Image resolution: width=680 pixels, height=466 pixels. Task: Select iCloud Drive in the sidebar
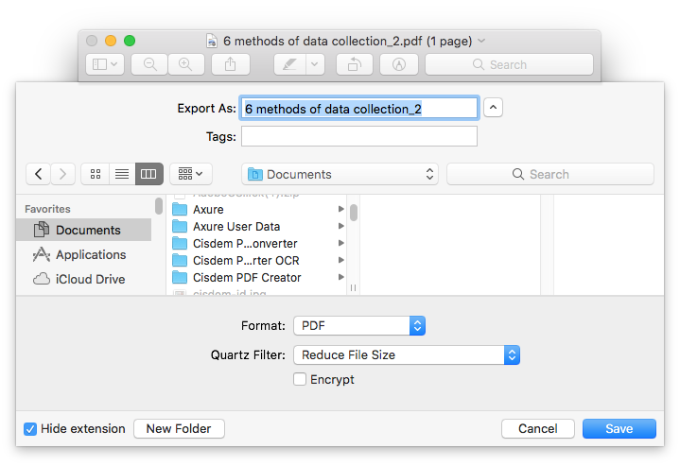90,279
